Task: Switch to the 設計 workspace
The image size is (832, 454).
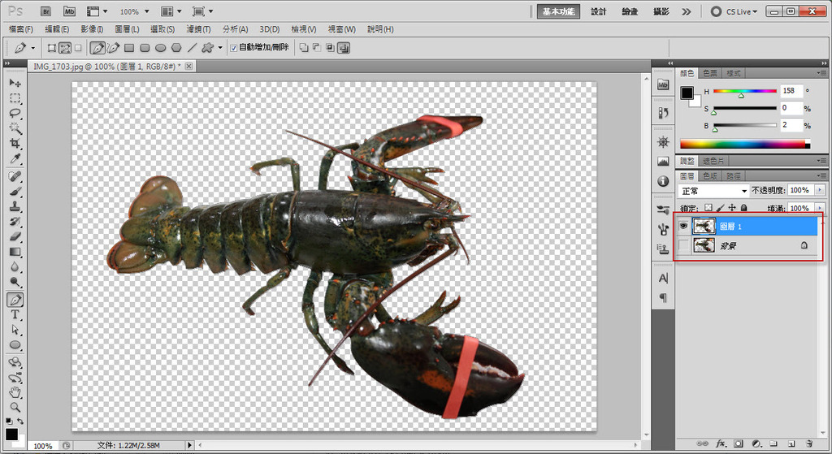Action: (599, 11)
